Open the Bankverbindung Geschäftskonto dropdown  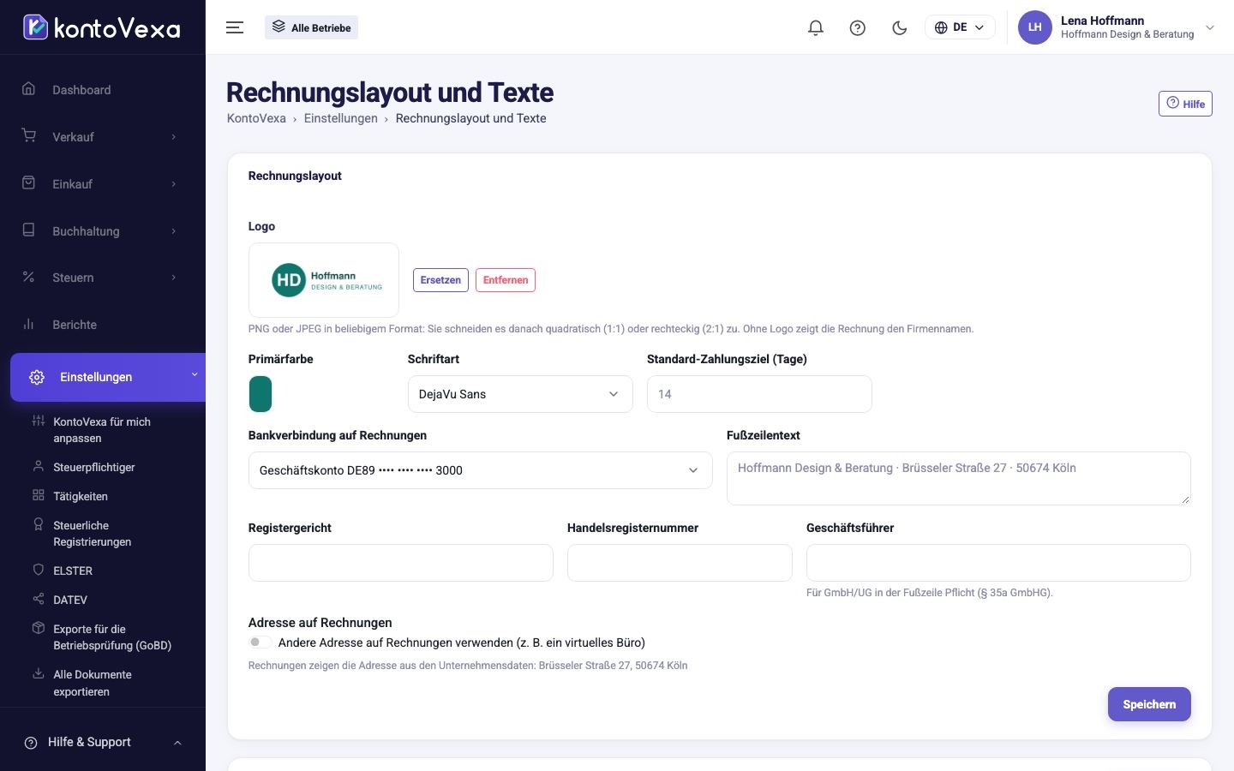click(480, 470)
